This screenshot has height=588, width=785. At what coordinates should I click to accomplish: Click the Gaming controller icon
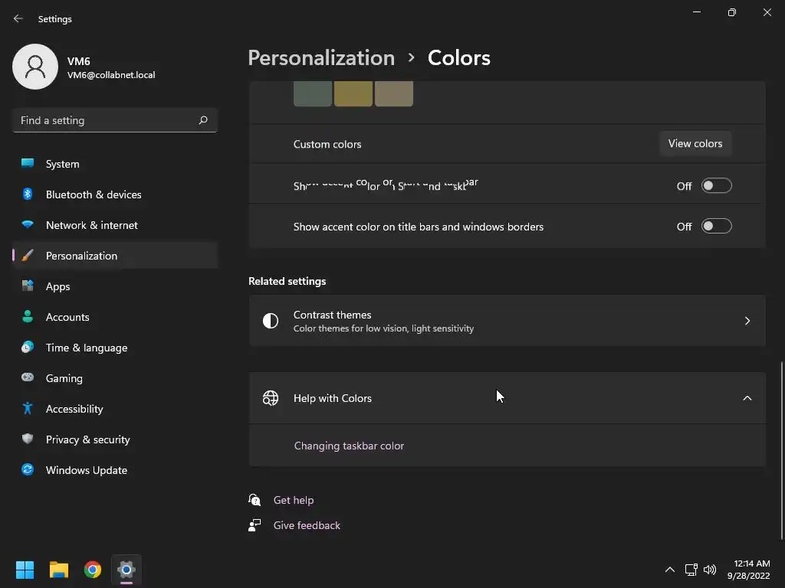click(28, 378)
